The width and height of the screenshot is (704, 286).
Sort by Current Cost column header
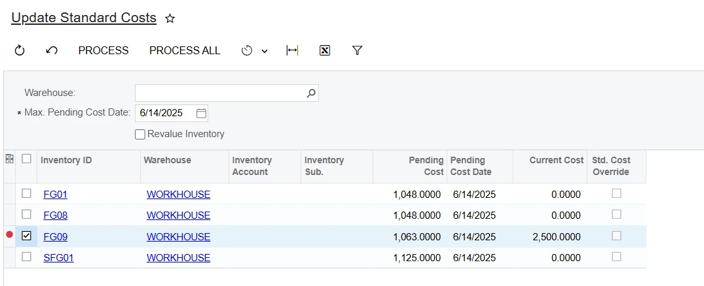[x=550, y=166]
